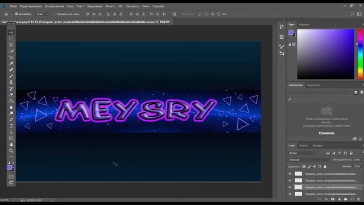364x205 pixels.
Task: Filter layers by type text icon
Action: point(340,153)
